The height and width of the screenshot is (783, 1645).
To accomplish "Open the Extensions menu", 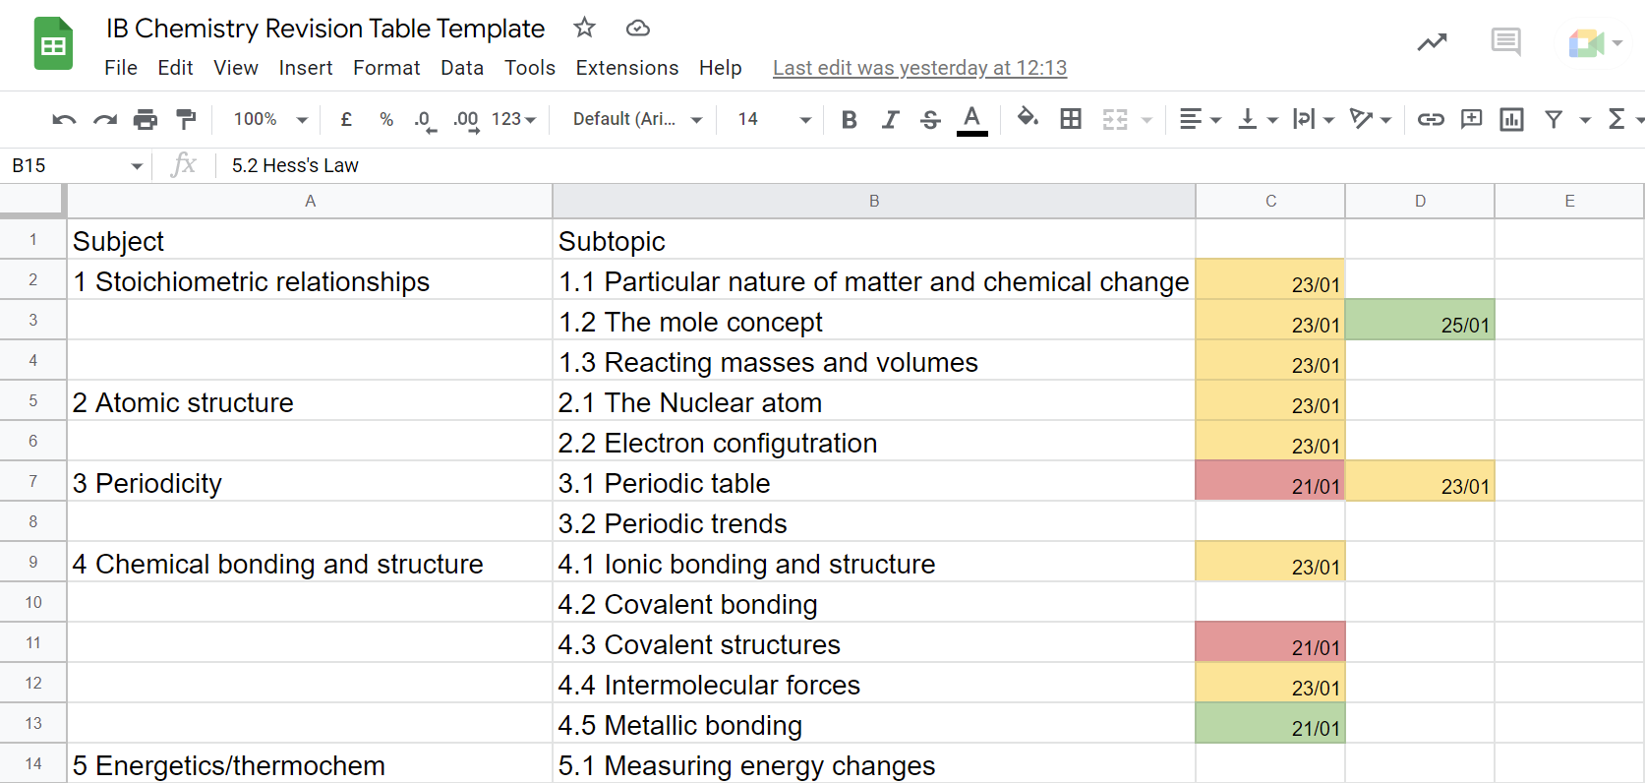I will click(x=627, y=68).
